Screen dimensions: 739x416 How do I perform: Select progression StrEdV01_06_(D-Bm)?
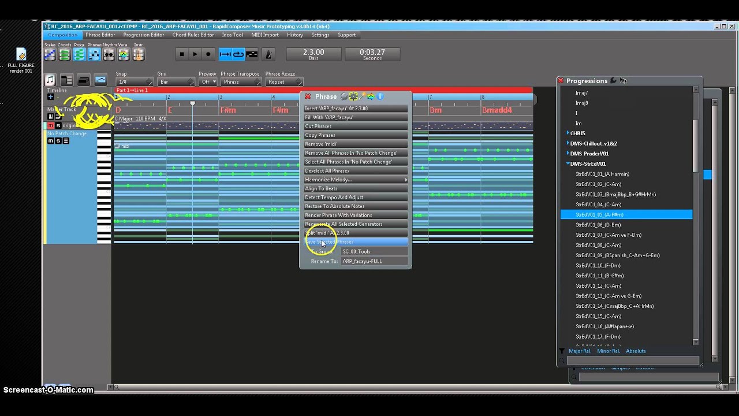598,225
